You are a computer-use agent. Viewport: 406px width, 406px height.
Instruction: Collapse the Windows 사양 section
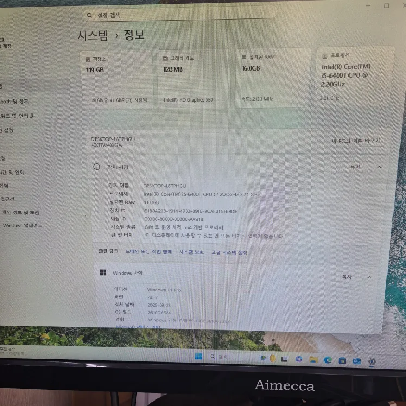pyautogui.click(x=370, y=277)
